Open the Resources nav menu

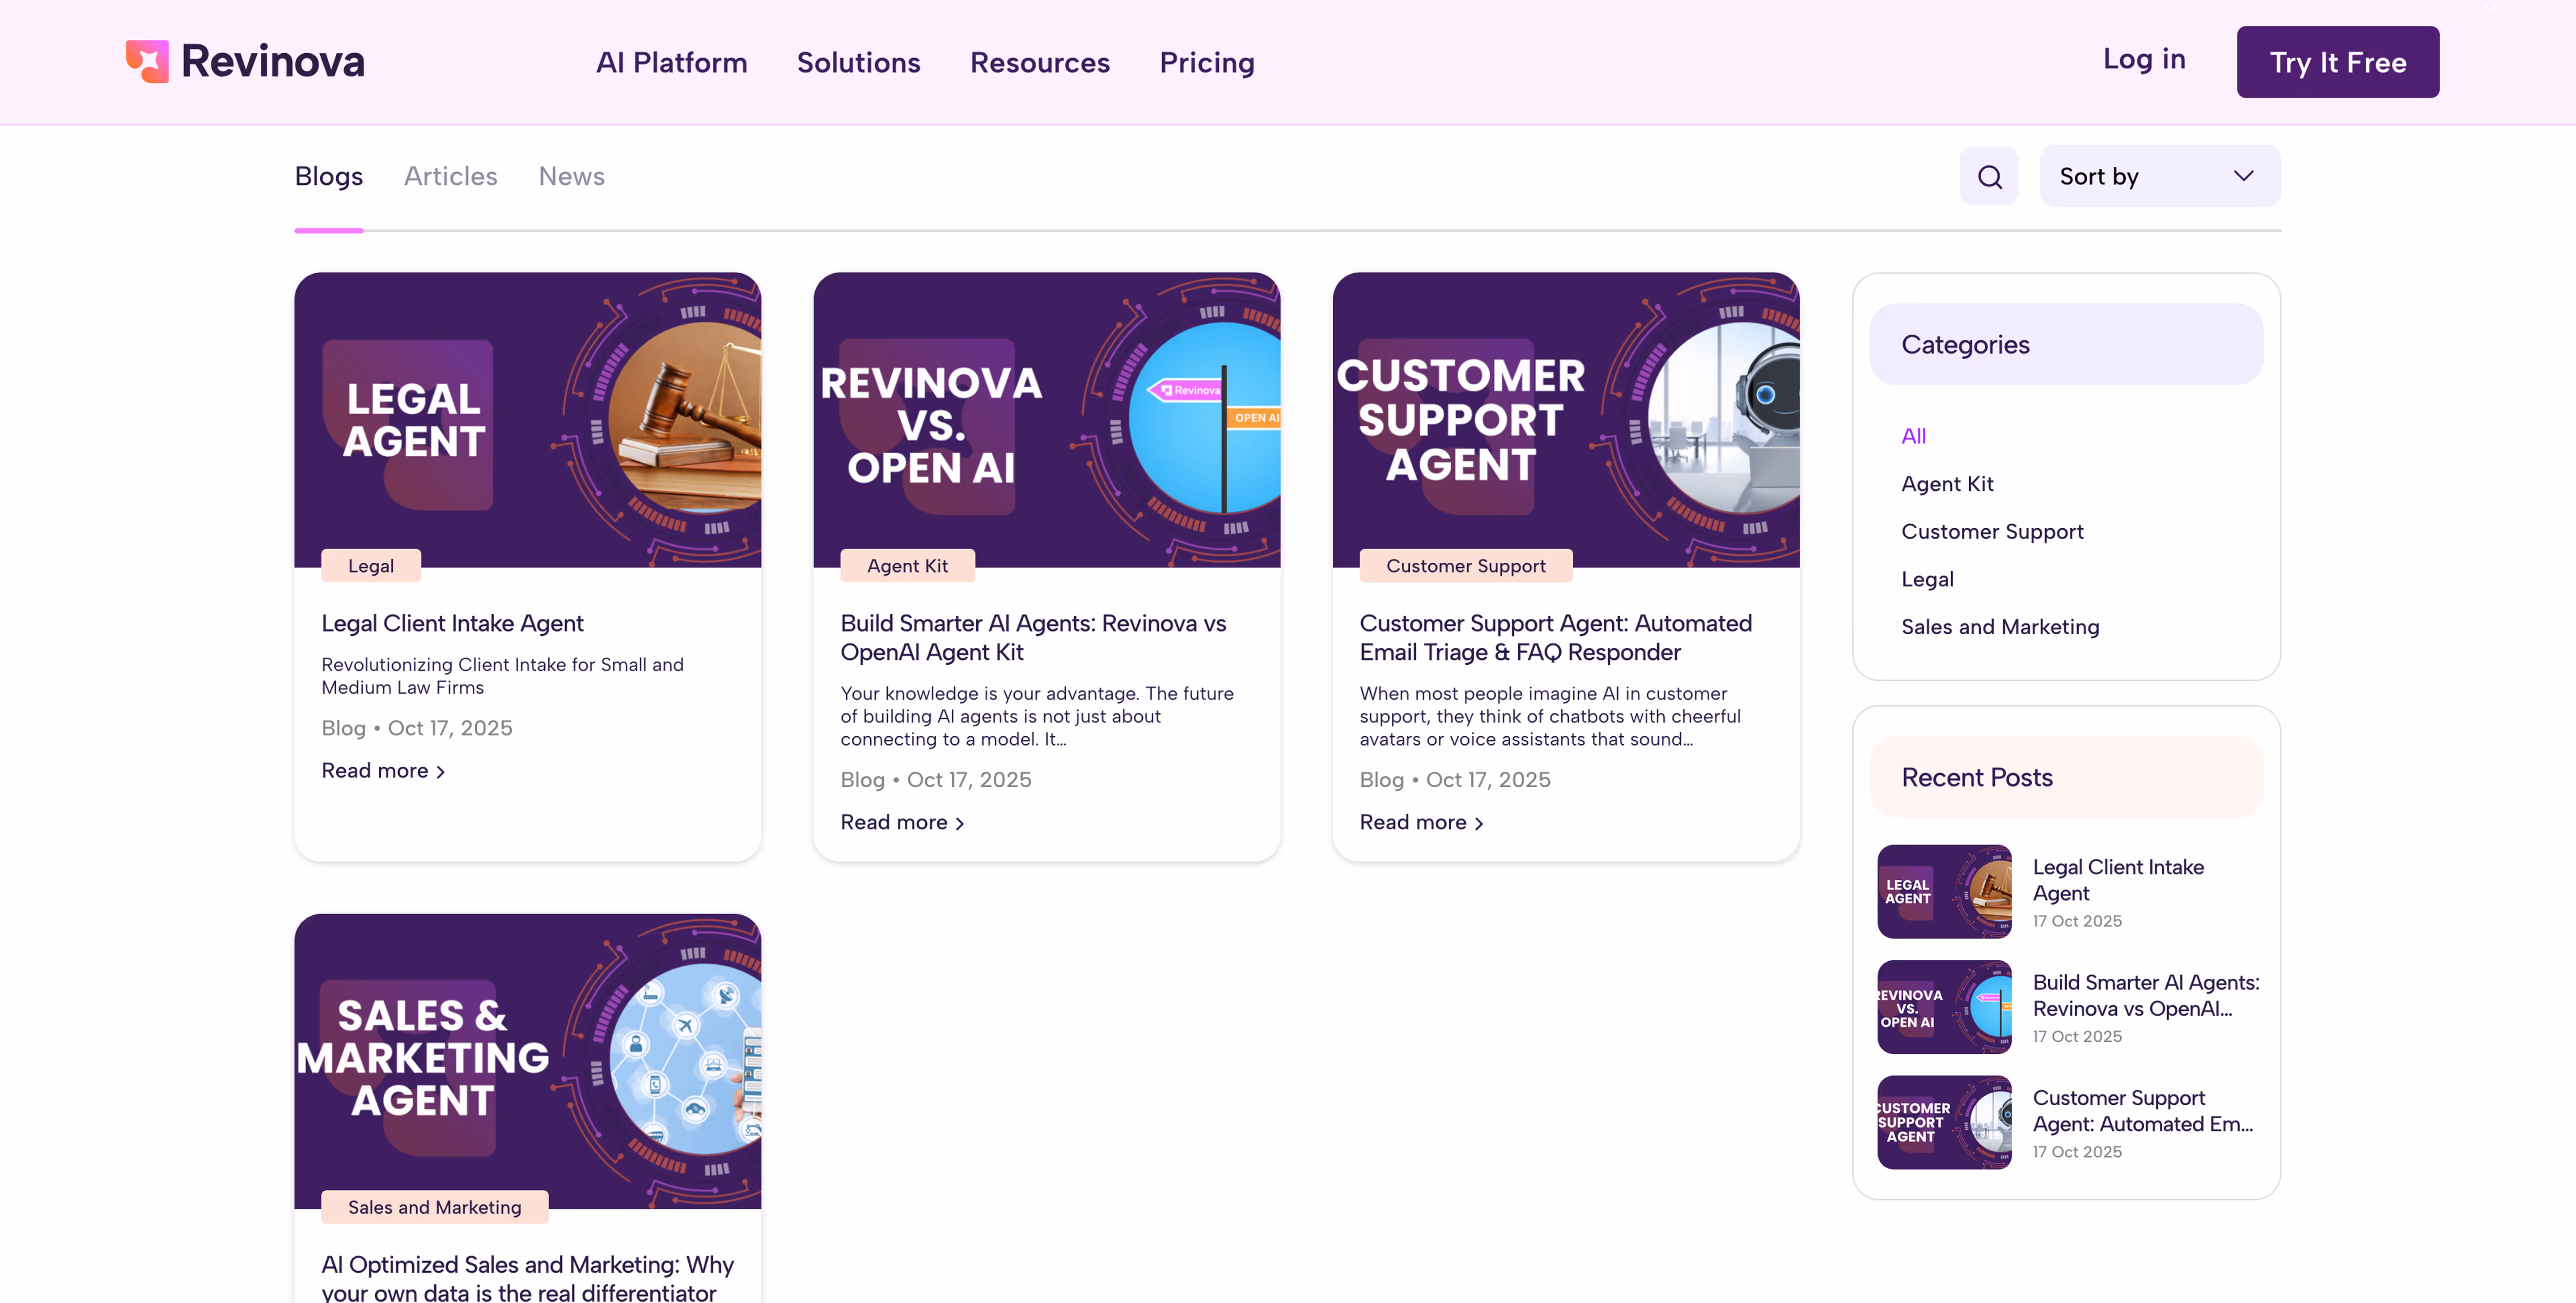(1039, 62)
